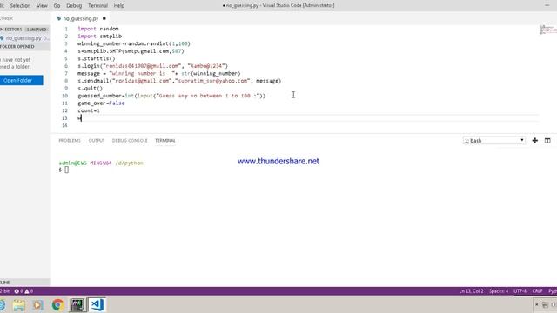
Task: Click the unsaved dot on no_guessing.py tab
Action: (x=104, y=18)
